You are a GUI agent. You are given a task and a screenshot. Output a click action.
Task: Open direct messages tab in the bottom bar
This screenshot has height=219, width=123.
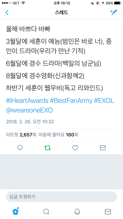point(108,212)
